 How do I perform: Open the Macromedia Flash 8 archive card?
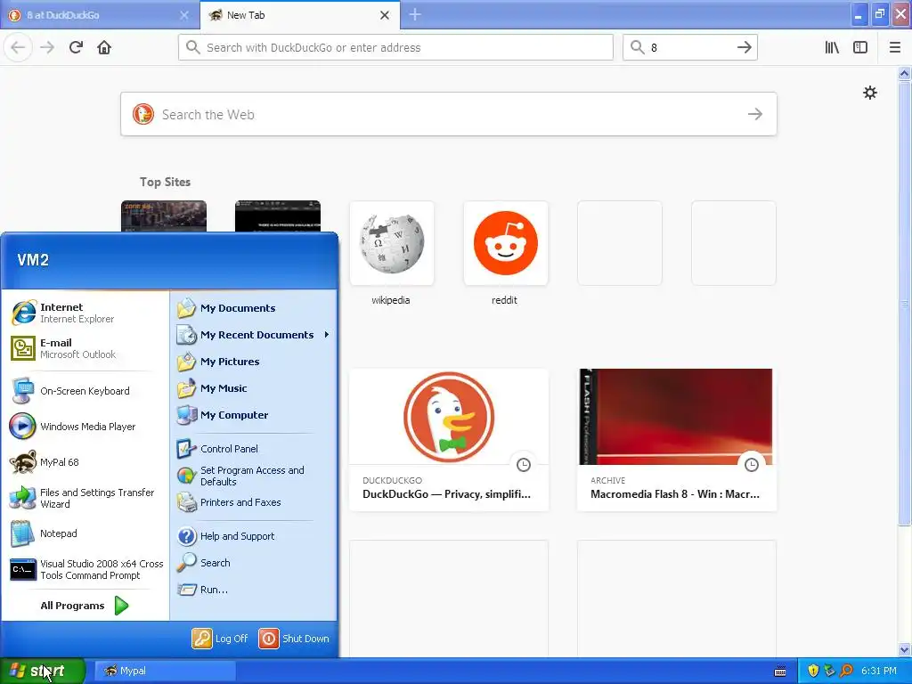point(677,440)
